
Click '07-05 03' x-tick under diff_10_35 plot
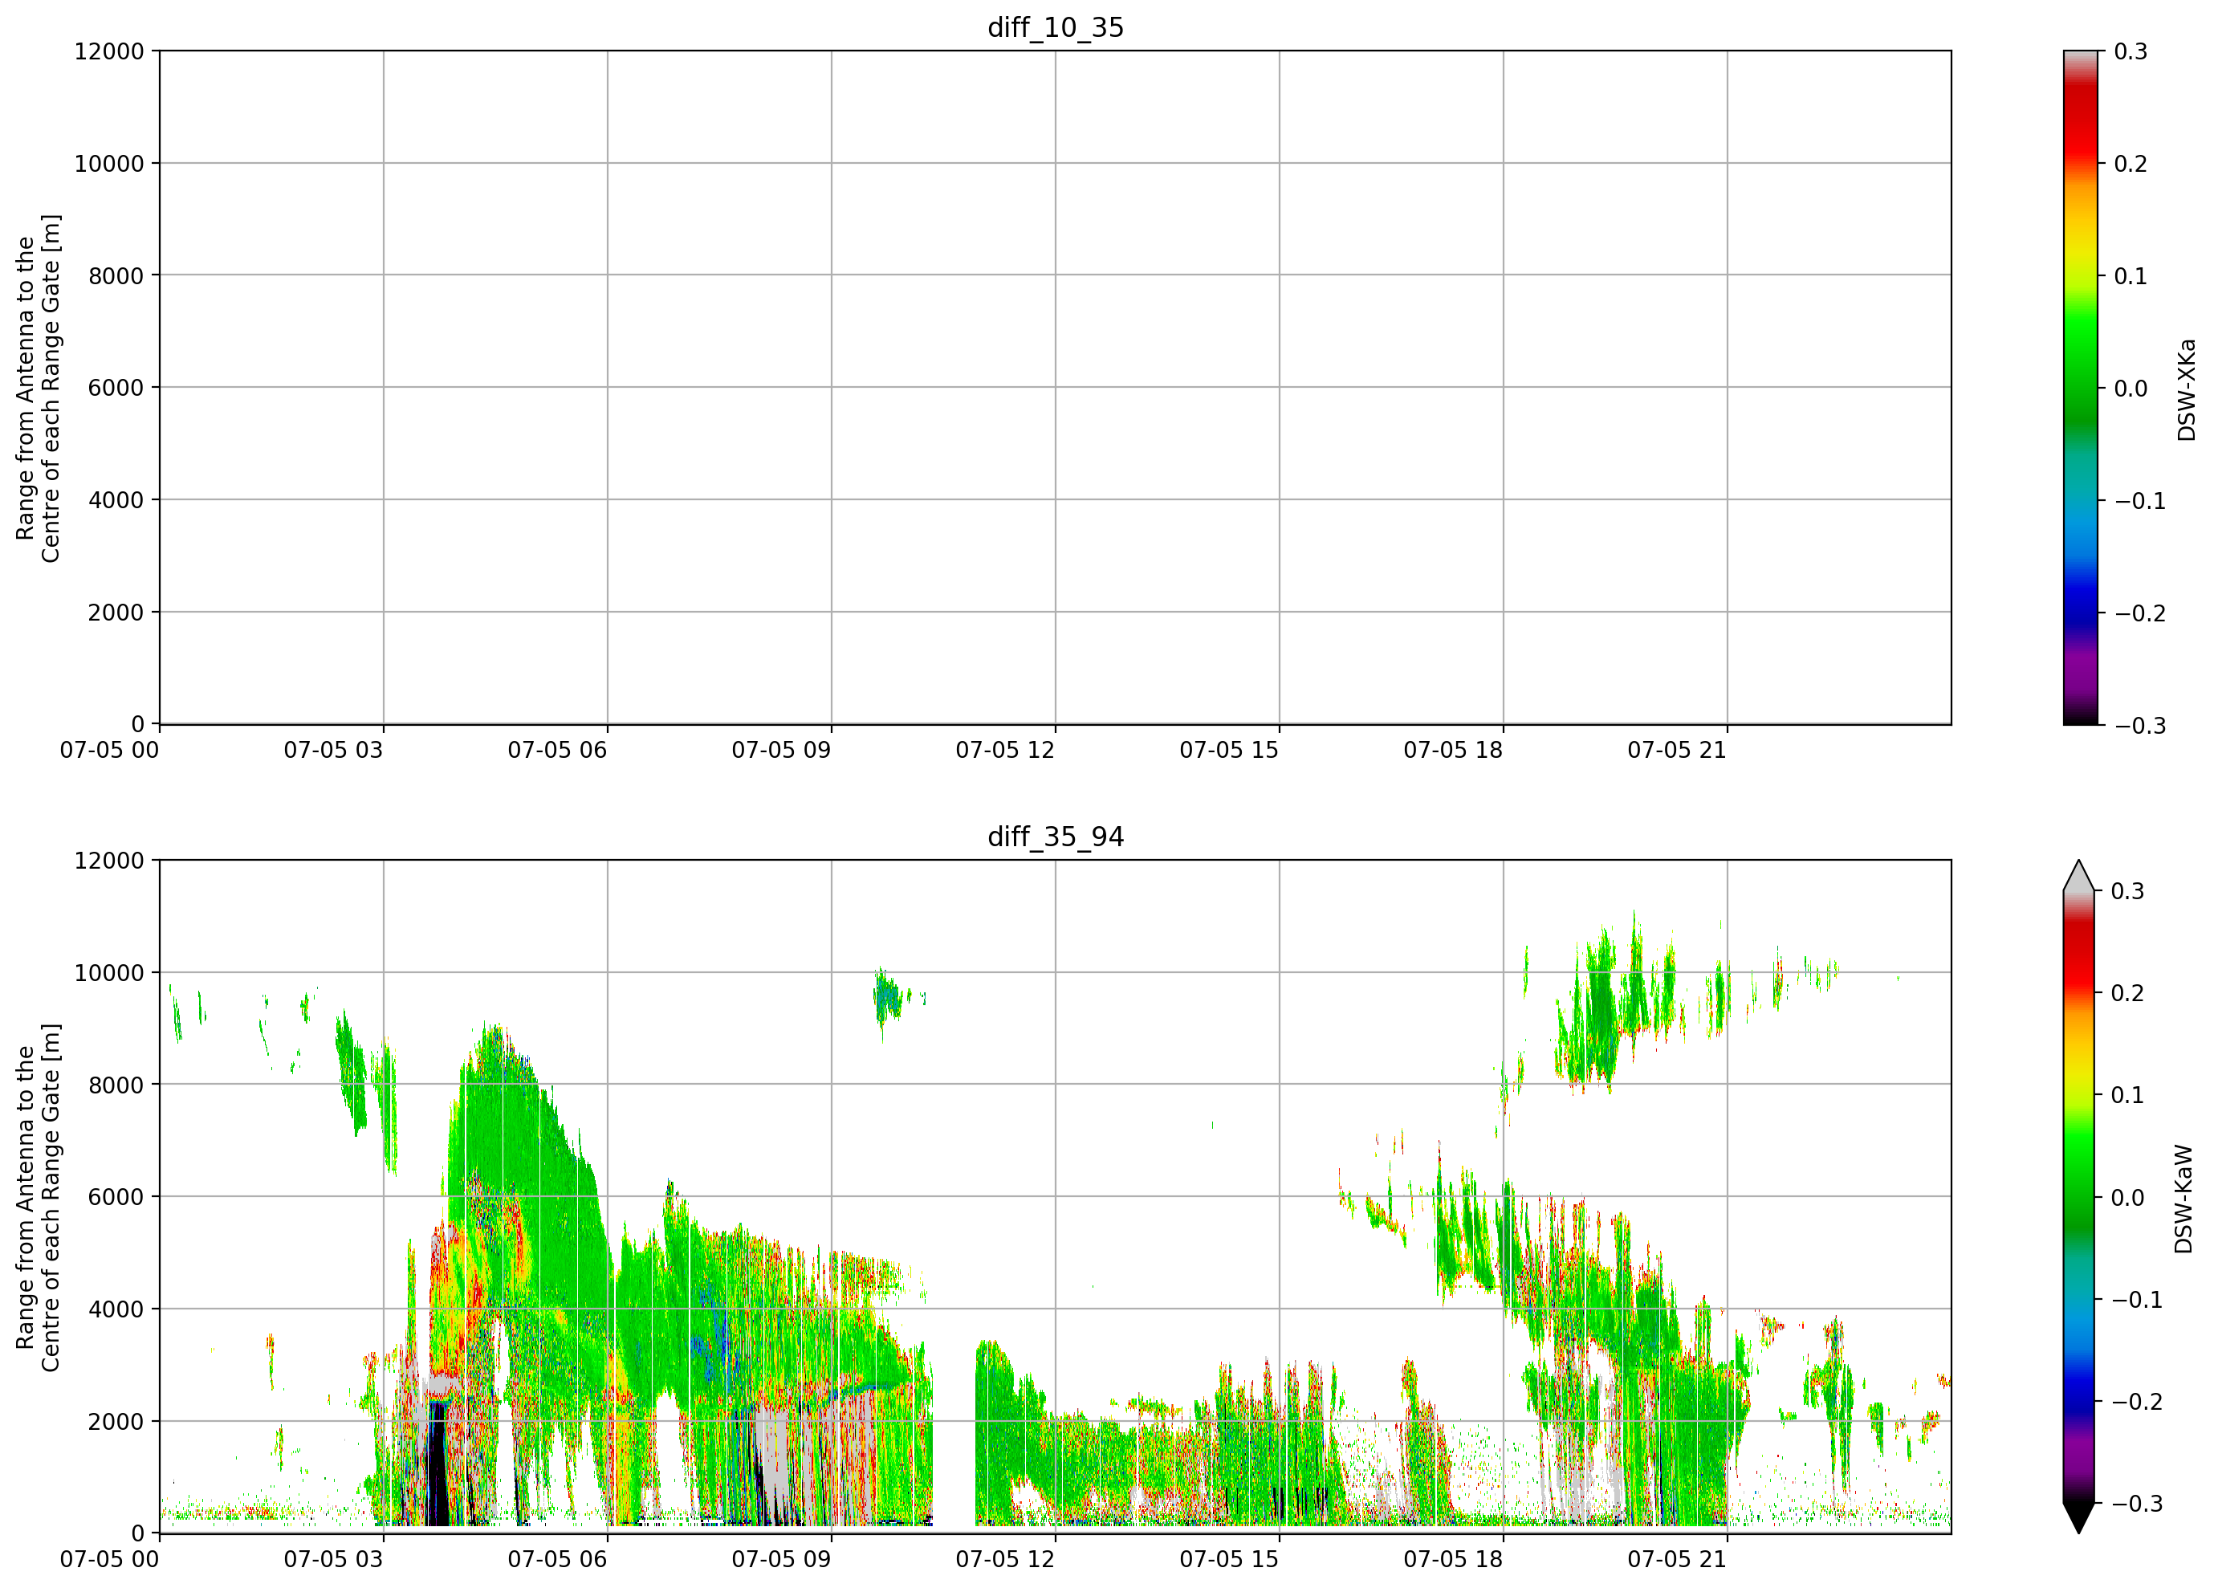(x=334, y=751)
